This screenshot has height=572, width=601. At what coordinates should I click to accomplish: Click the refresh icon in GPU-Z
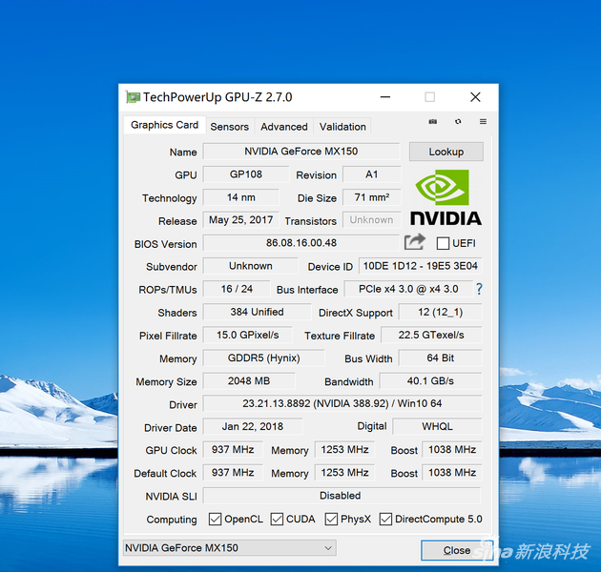(x=458, y=122)
